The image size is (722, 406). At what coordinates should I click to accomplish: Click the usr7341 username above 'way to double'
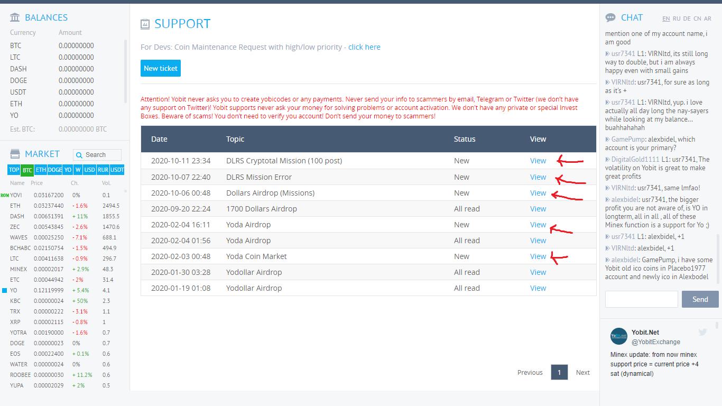click(623, 54)
